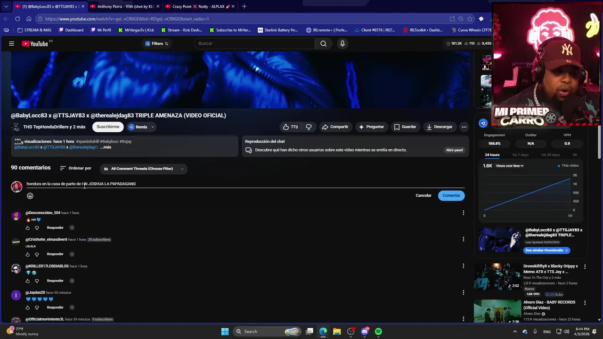Open the Preguntar AI ask feature
Viewport: 603px width, 339px height.
point(371,127)
